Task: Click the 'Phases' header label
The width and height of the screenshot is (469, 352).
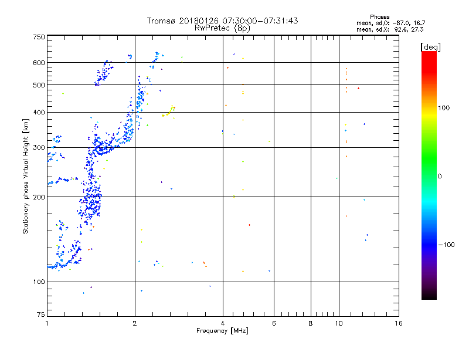Action: pos(379,17)
